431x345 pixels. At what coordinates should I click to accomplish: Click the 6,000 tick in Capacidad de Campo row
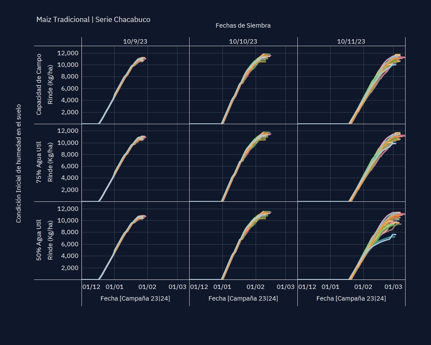click(x=69, y=88)
